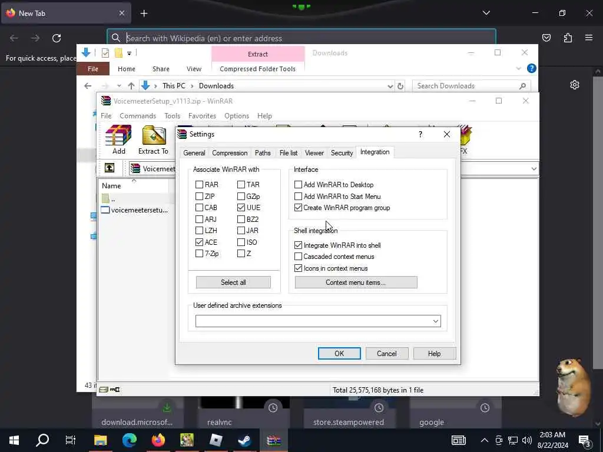The height and width of the screenshot is (452, 603).
Task: Click the Firefox Pocket save icon
Action: (x=546, y=38)
